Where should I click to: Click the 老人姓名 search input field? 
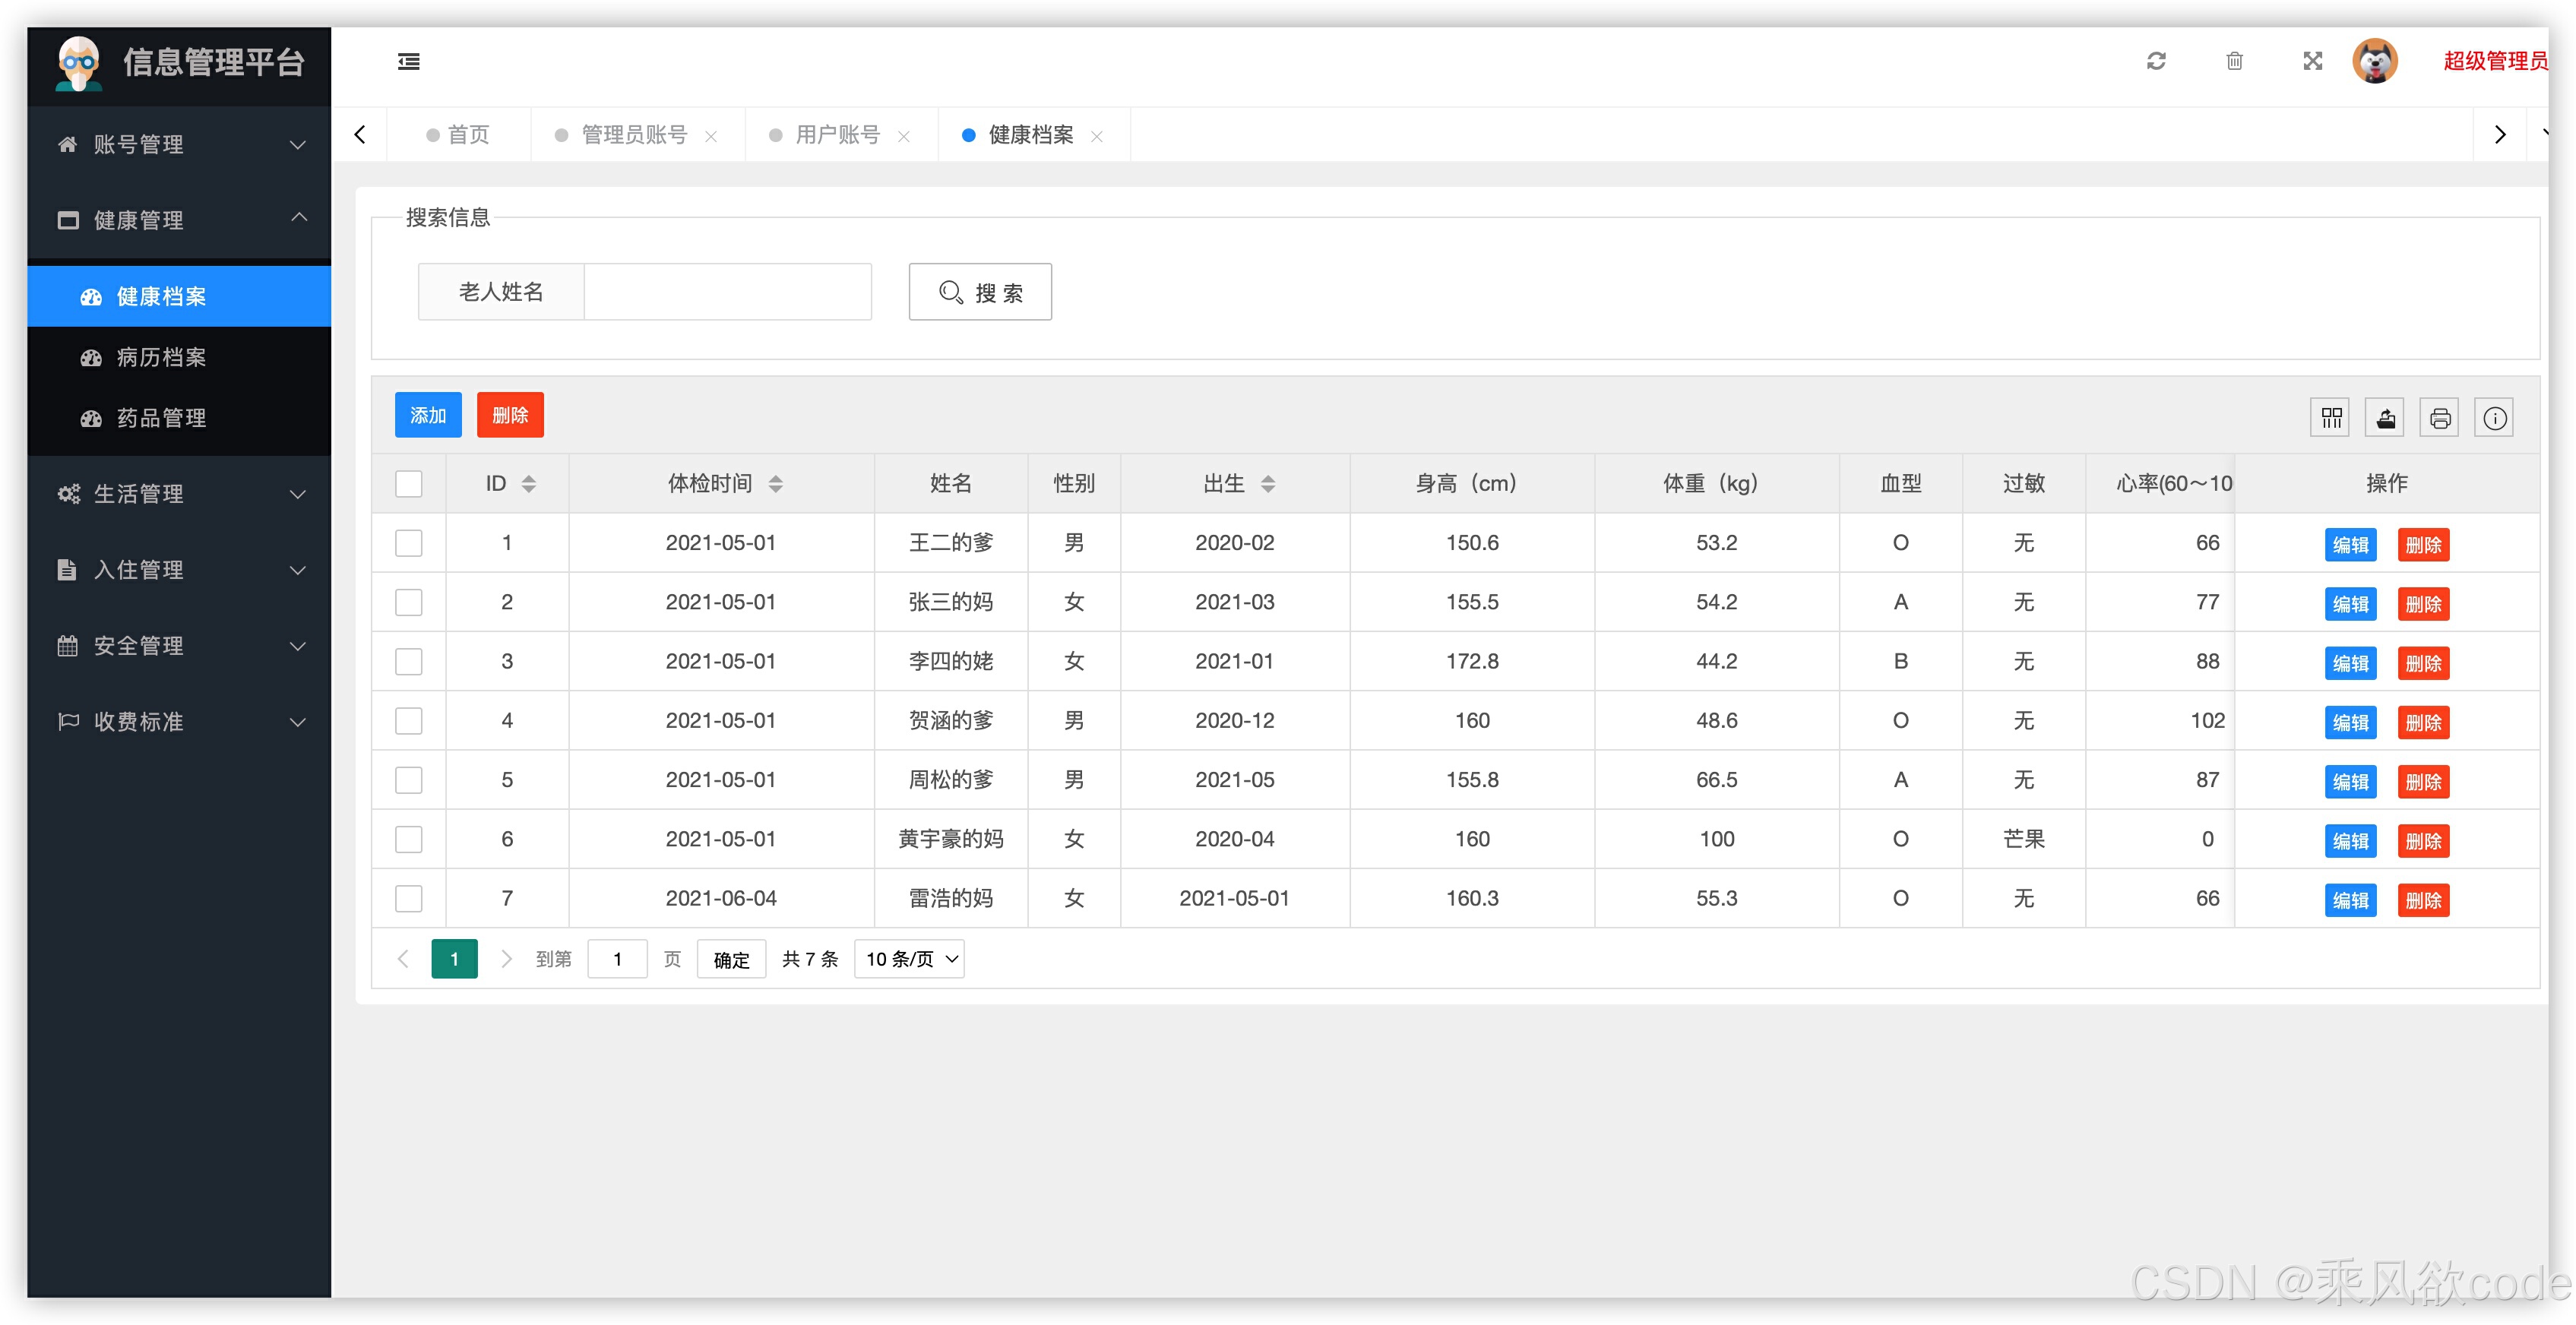click(727, 292)
